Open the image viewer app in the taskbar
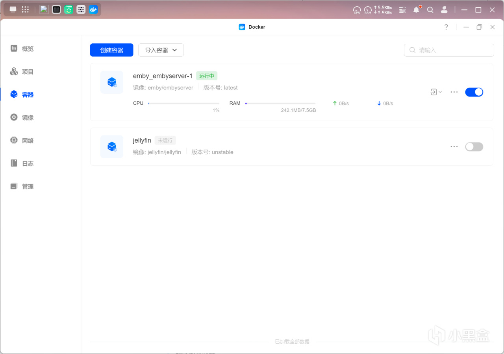This screenshot has width=504, height=354. 44,9
